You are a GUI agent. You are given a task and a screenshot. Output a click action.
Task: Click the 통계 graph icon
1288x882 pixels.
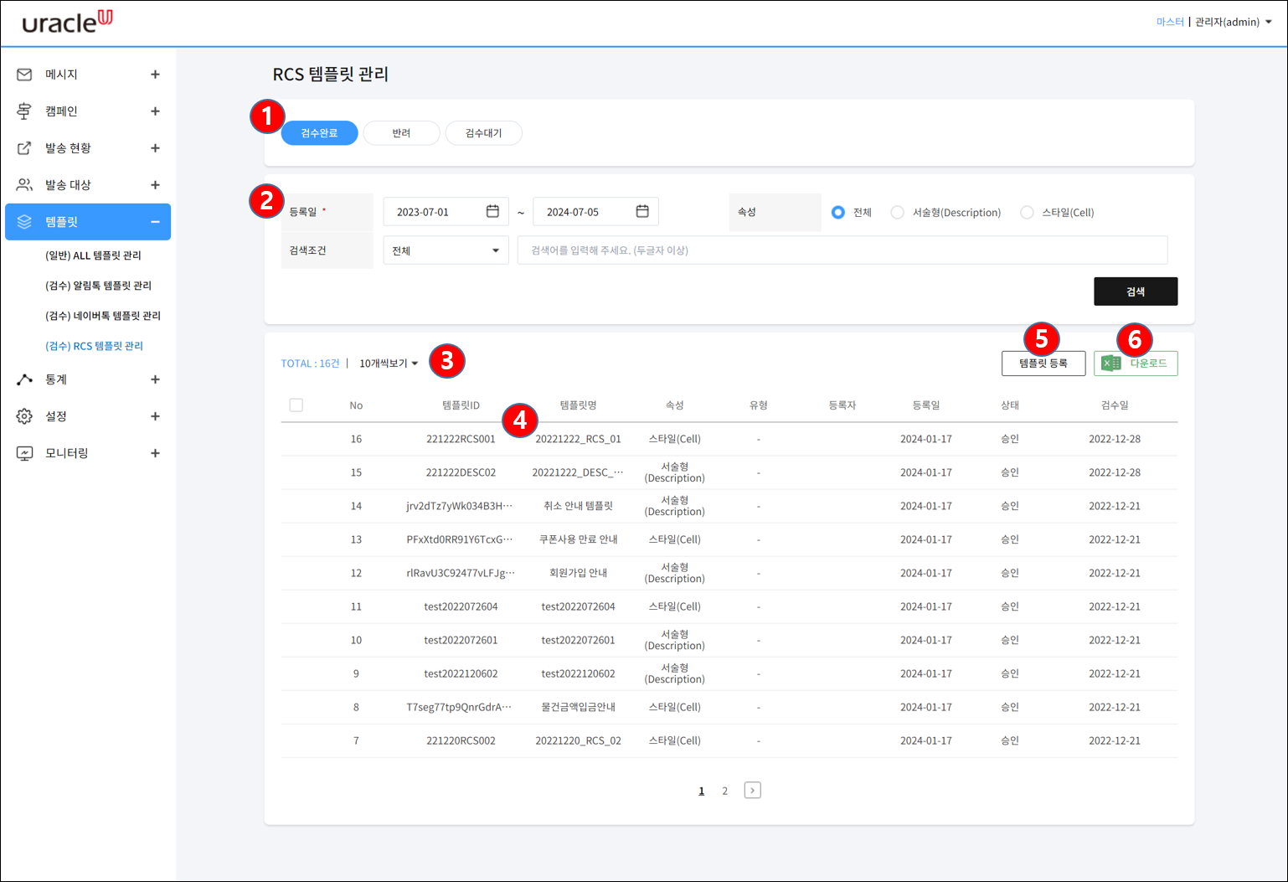24,379
